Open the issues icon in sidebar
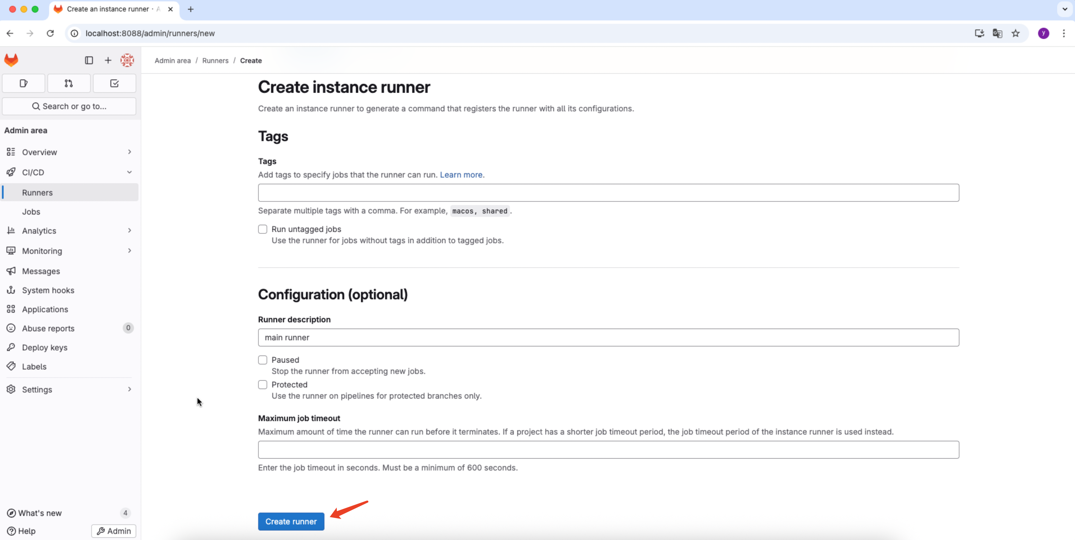1075x540 pixels. pos(23,83)
